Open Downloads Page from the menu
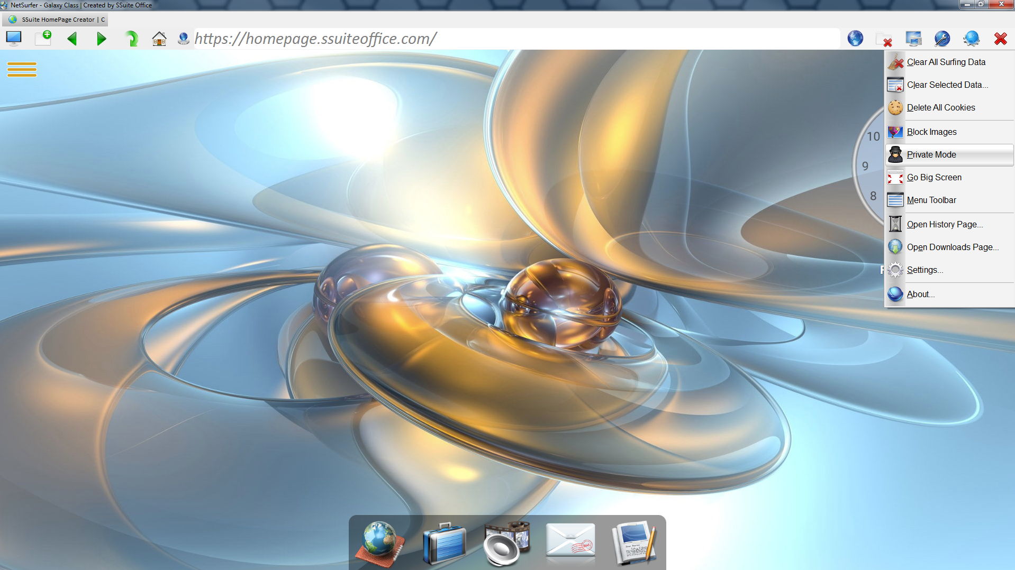This screenshot has height=570, width=1015. pyautogui.click(x=949, y=247)
